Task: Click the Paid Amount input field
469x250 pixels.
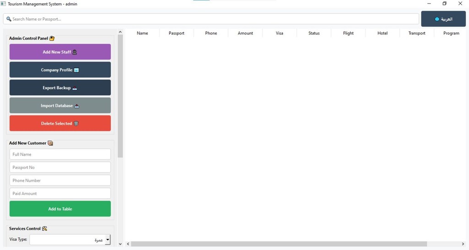Action: (60, 193)
